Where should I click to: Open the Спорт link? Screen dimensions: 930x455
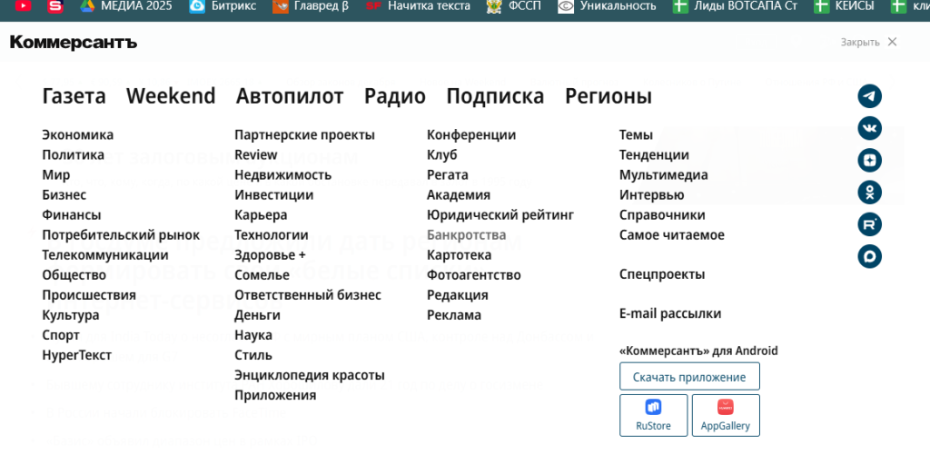coord(61,335)
